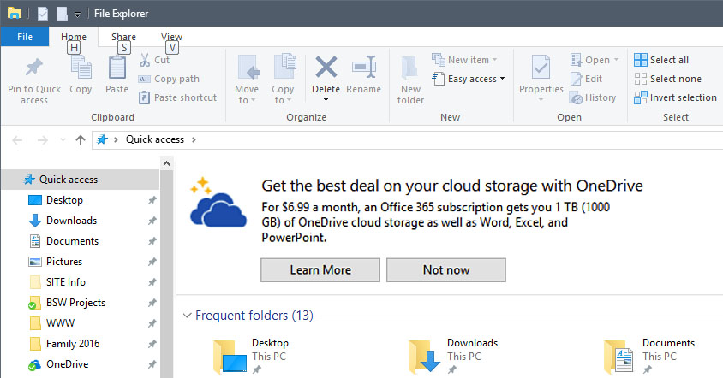Select all items using Select all
Viewport: 723px width, 378px height.
[x=661, y=60]
